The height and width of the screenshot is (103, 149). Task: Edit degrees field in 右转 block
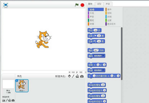coord(99,36)
